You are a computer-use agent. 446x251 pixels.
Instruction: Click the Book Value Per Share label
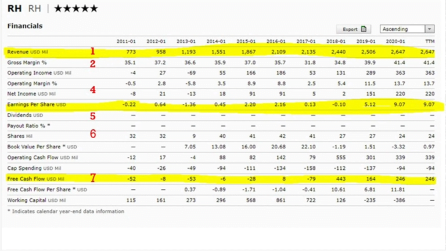(42, 147)
